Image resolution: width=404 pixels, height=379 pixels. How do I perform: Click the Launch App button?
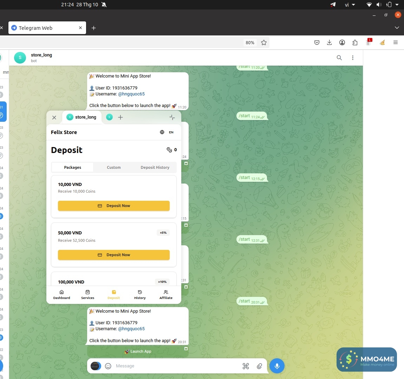138,351
